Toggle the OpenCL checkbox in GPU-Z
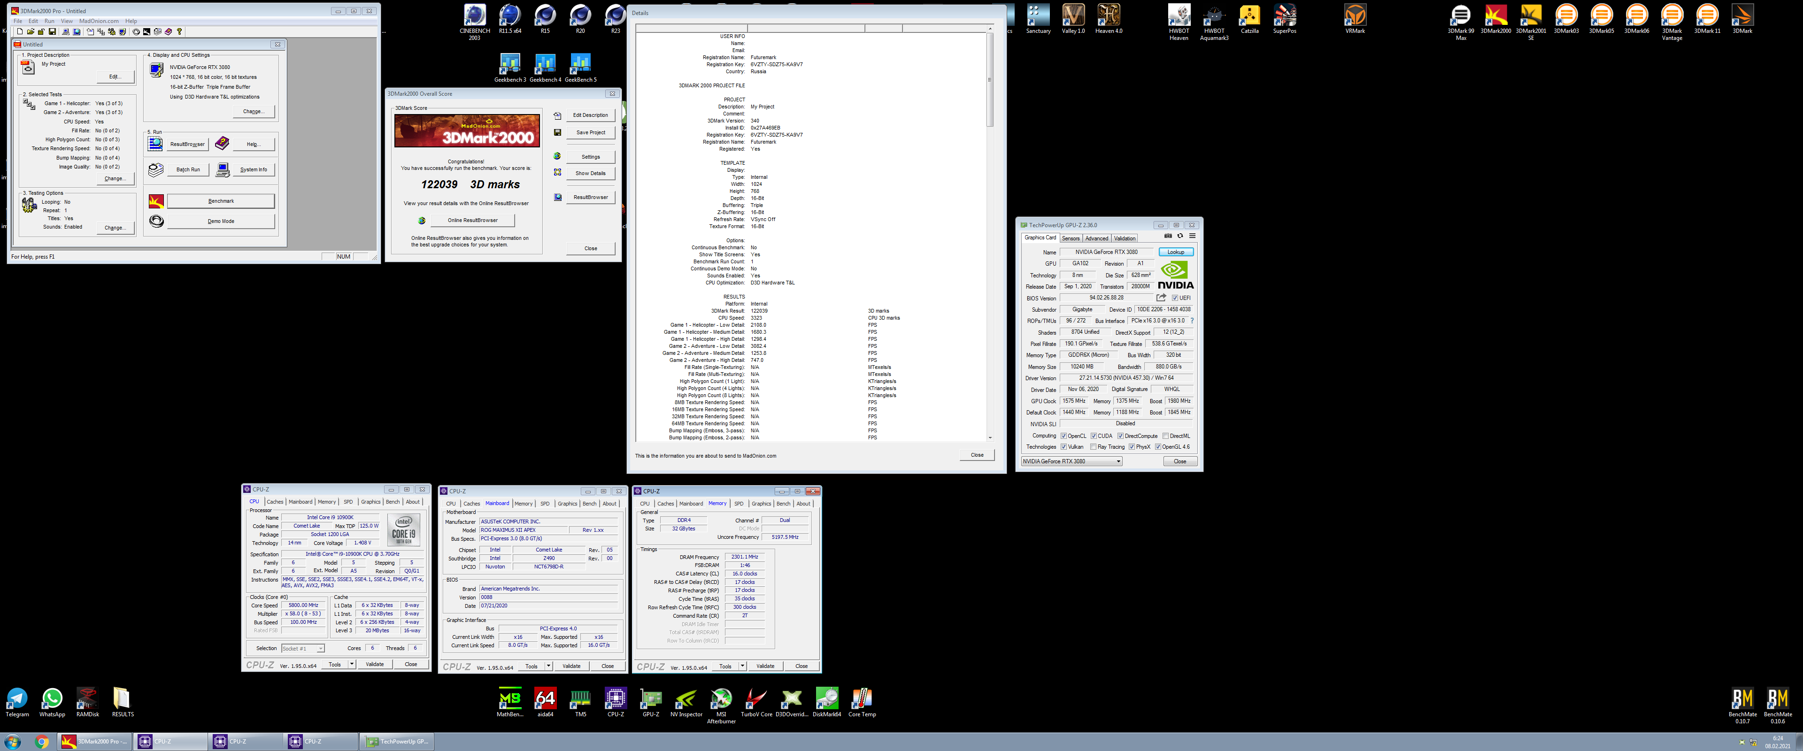This screenshot has height=751, width=1803. coord(1063,436)
